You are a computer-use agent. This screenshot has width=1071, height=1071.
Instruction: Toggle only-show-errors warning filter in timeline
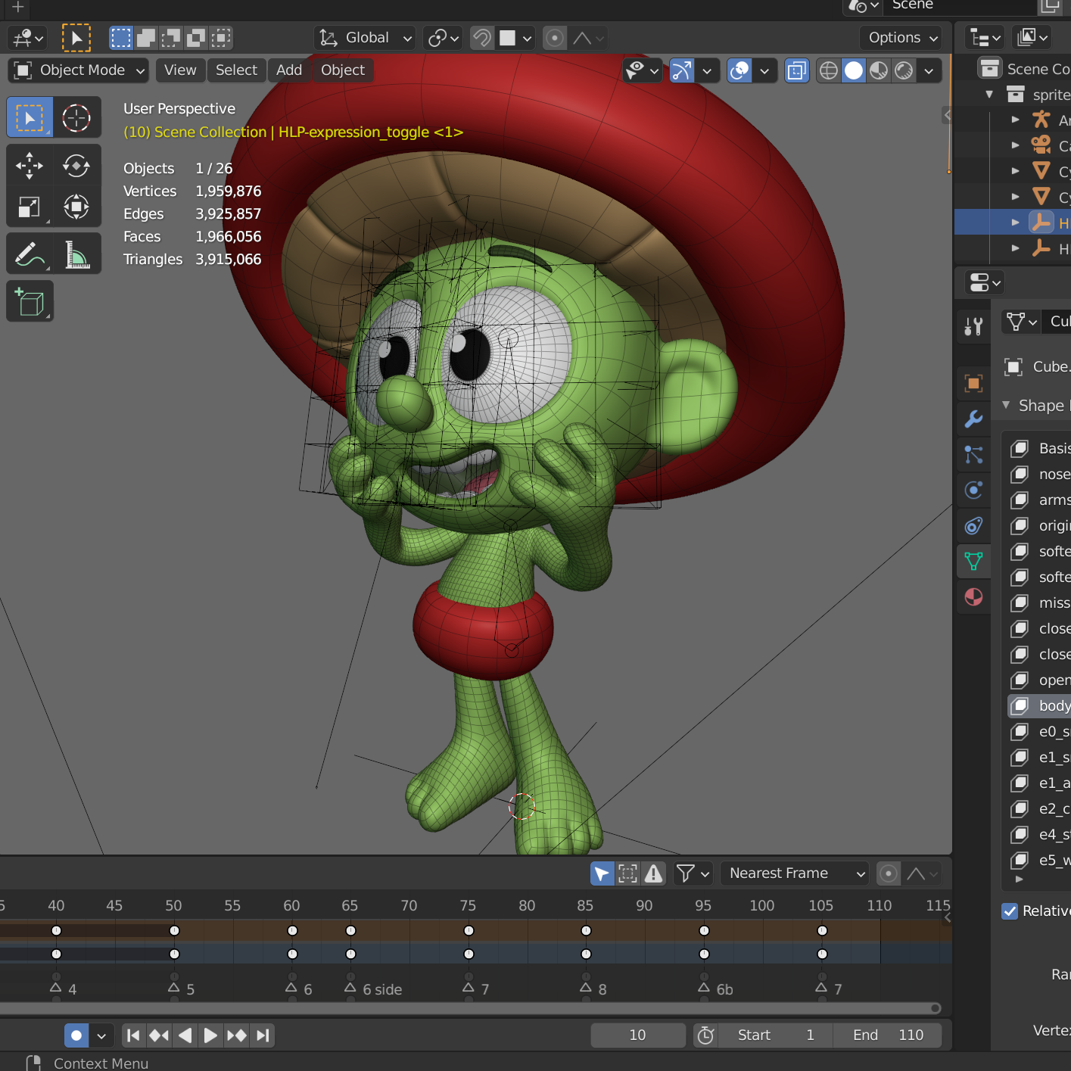[x=653, y=873]
